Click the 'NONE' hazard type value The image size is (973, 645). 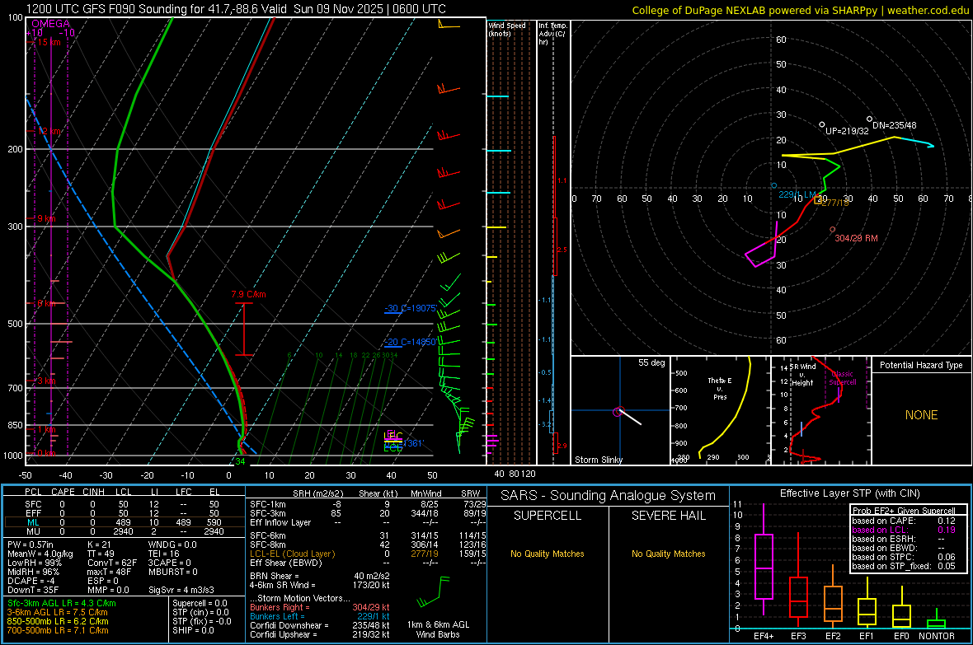[x=922, y=415]
